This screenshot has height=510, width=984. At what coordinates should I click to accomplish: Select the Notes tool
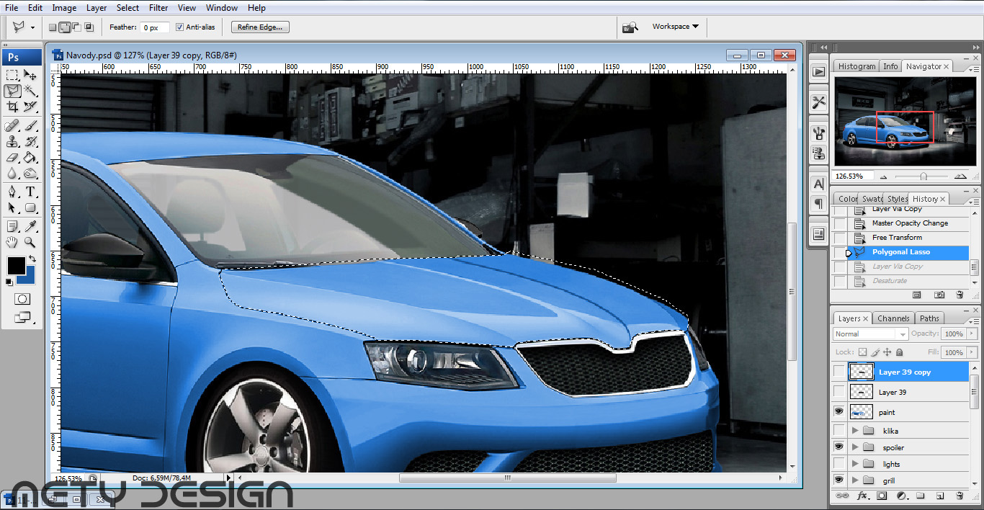click(12, 227)
